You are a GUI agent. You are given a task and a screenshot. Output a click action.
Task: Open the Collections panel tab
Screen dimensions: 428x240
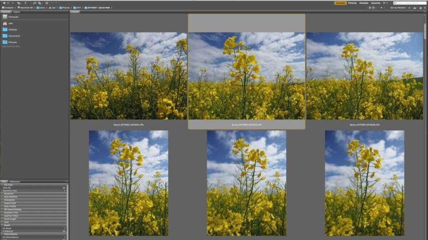coord(15,182)
